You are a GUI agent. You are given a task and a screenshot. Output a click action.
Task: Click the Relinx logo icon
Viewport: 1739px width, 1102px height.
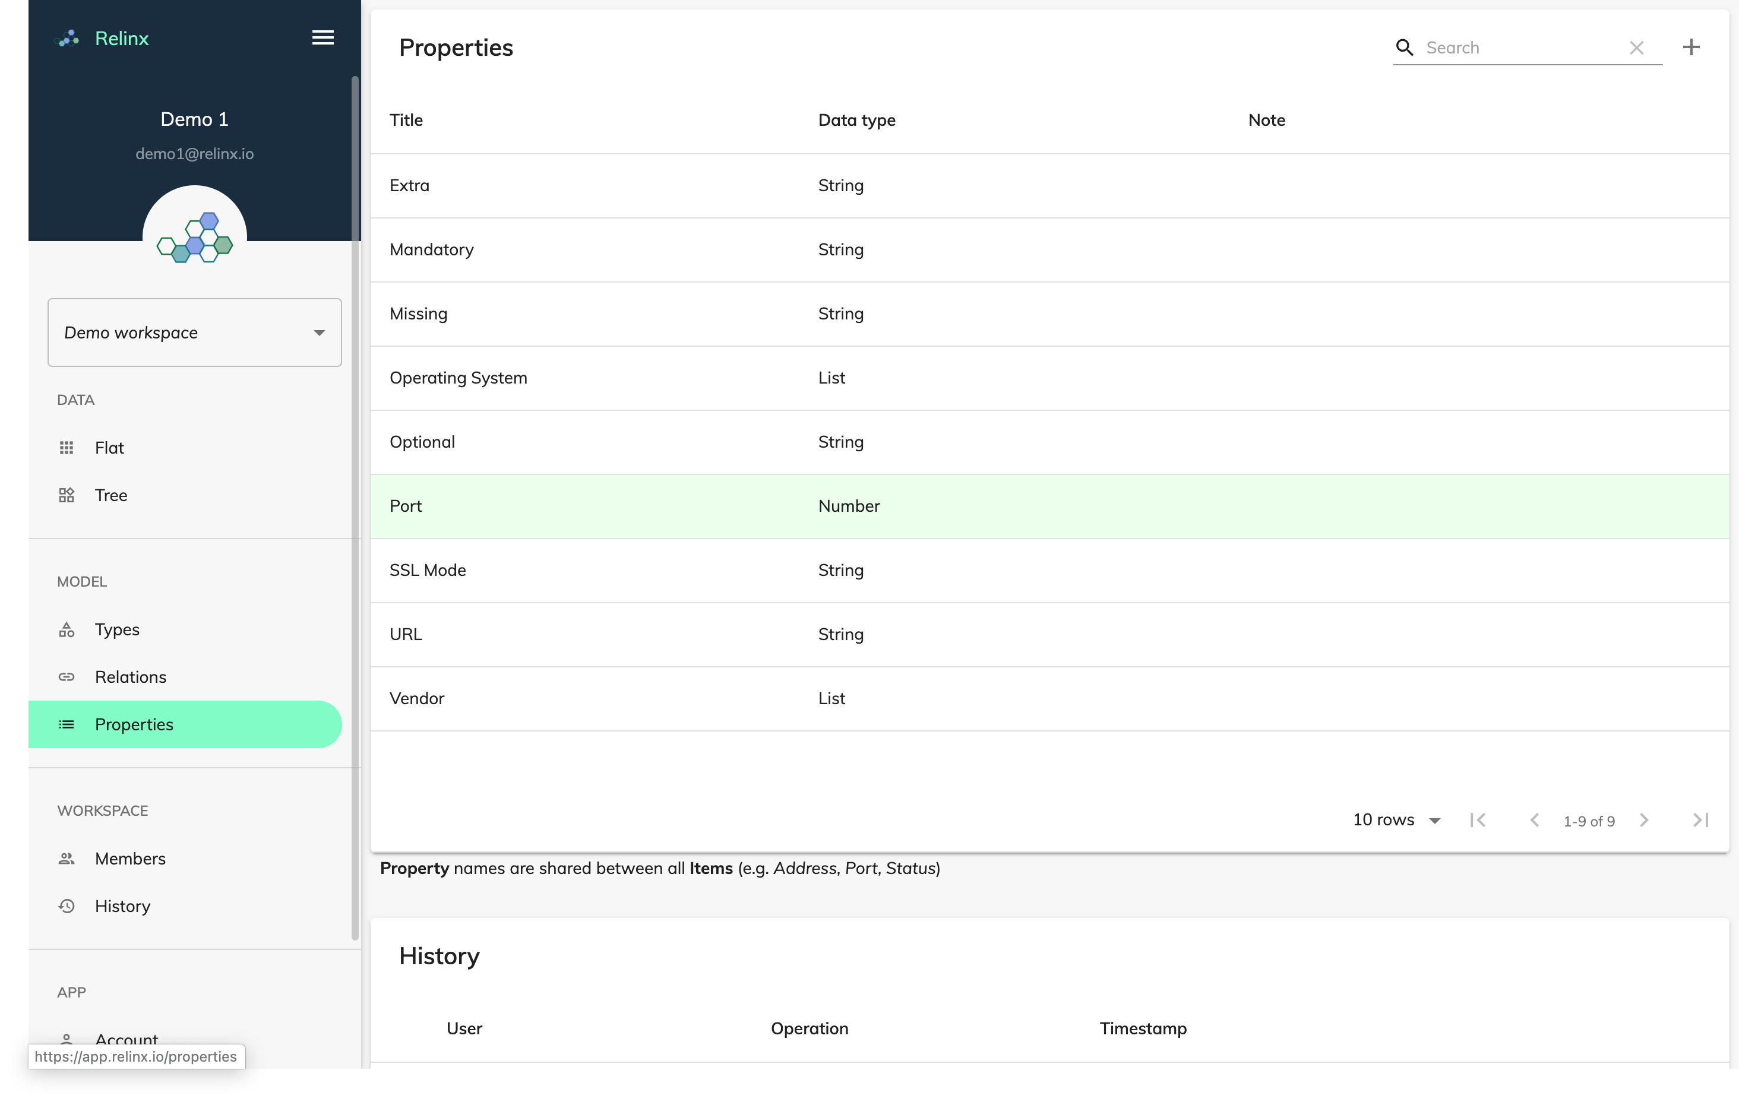(x=67, y=38)
